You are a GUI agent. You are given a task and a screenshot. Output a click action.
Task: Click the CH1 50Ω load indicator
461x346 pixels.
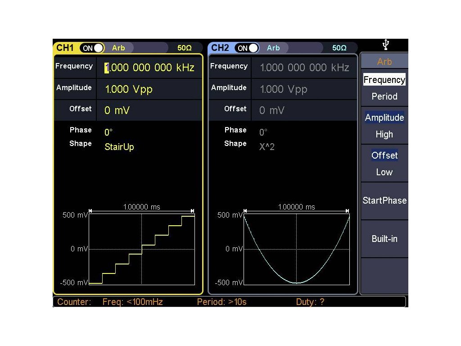(185, 48)
